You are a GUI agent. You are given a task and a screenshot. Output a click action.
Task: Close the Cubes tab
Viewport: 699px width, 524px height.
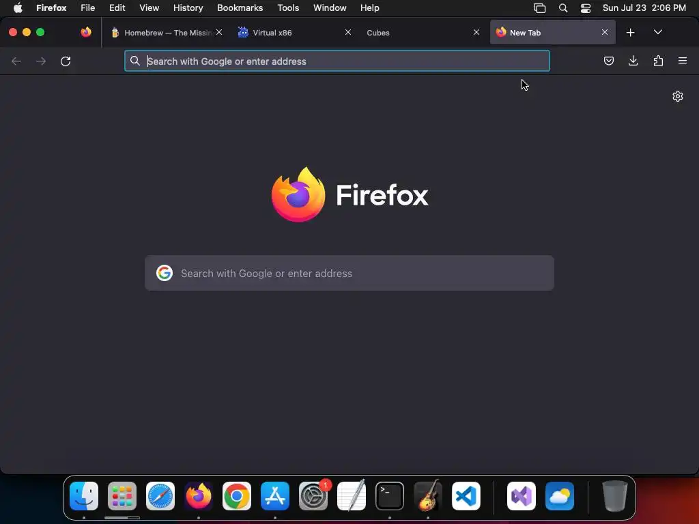point(476,32)
